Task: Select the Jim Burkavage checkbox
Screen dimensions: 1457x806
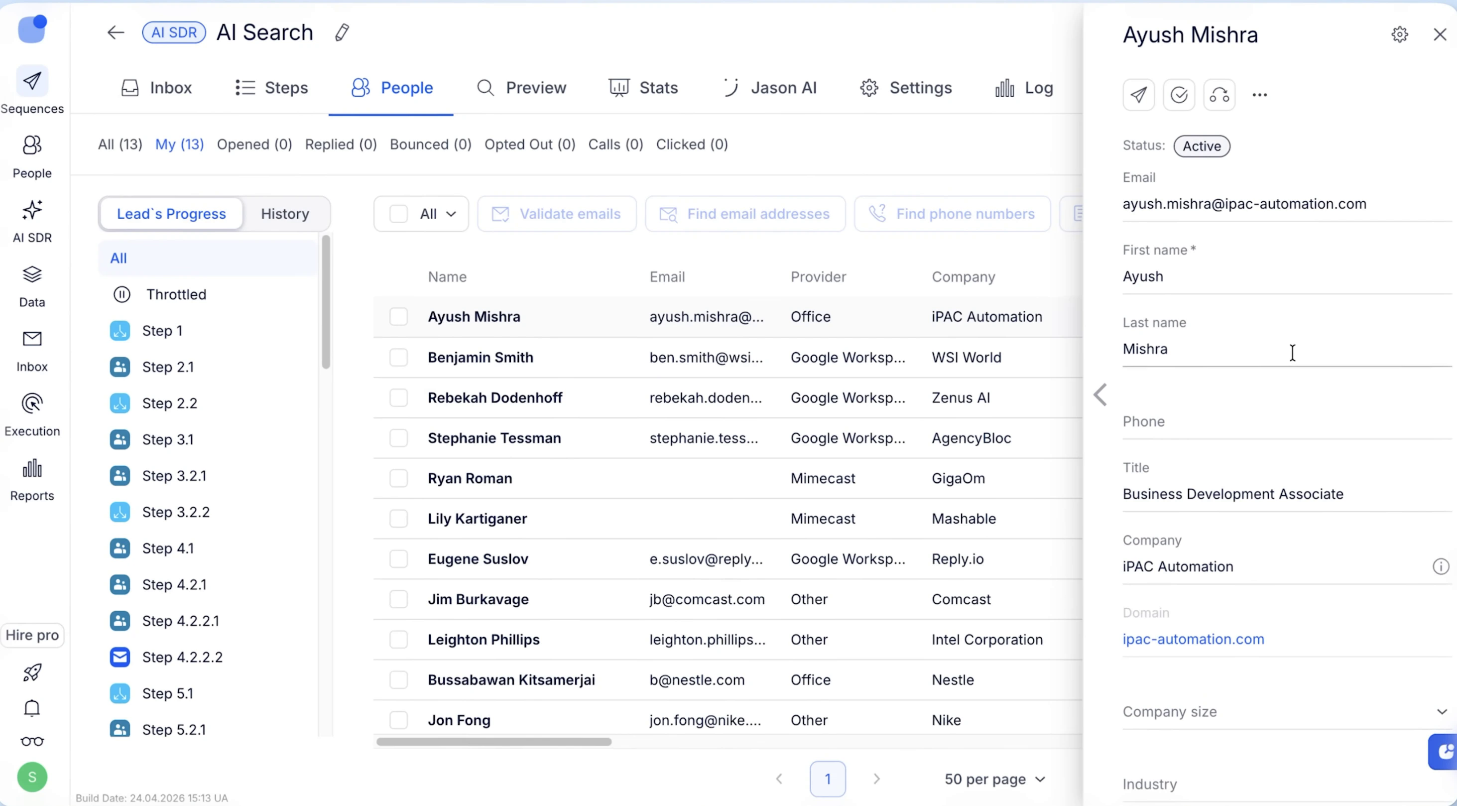Action: click(398, 599)
